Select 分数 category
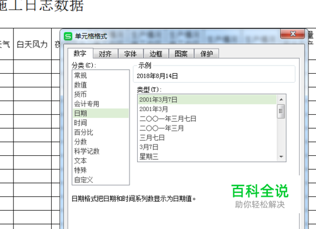 click(100, 142)
